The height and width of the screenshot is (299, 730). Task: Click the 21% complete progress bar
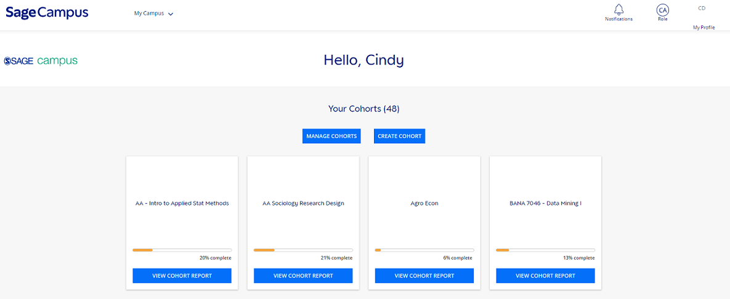click(x=303, y=250)
